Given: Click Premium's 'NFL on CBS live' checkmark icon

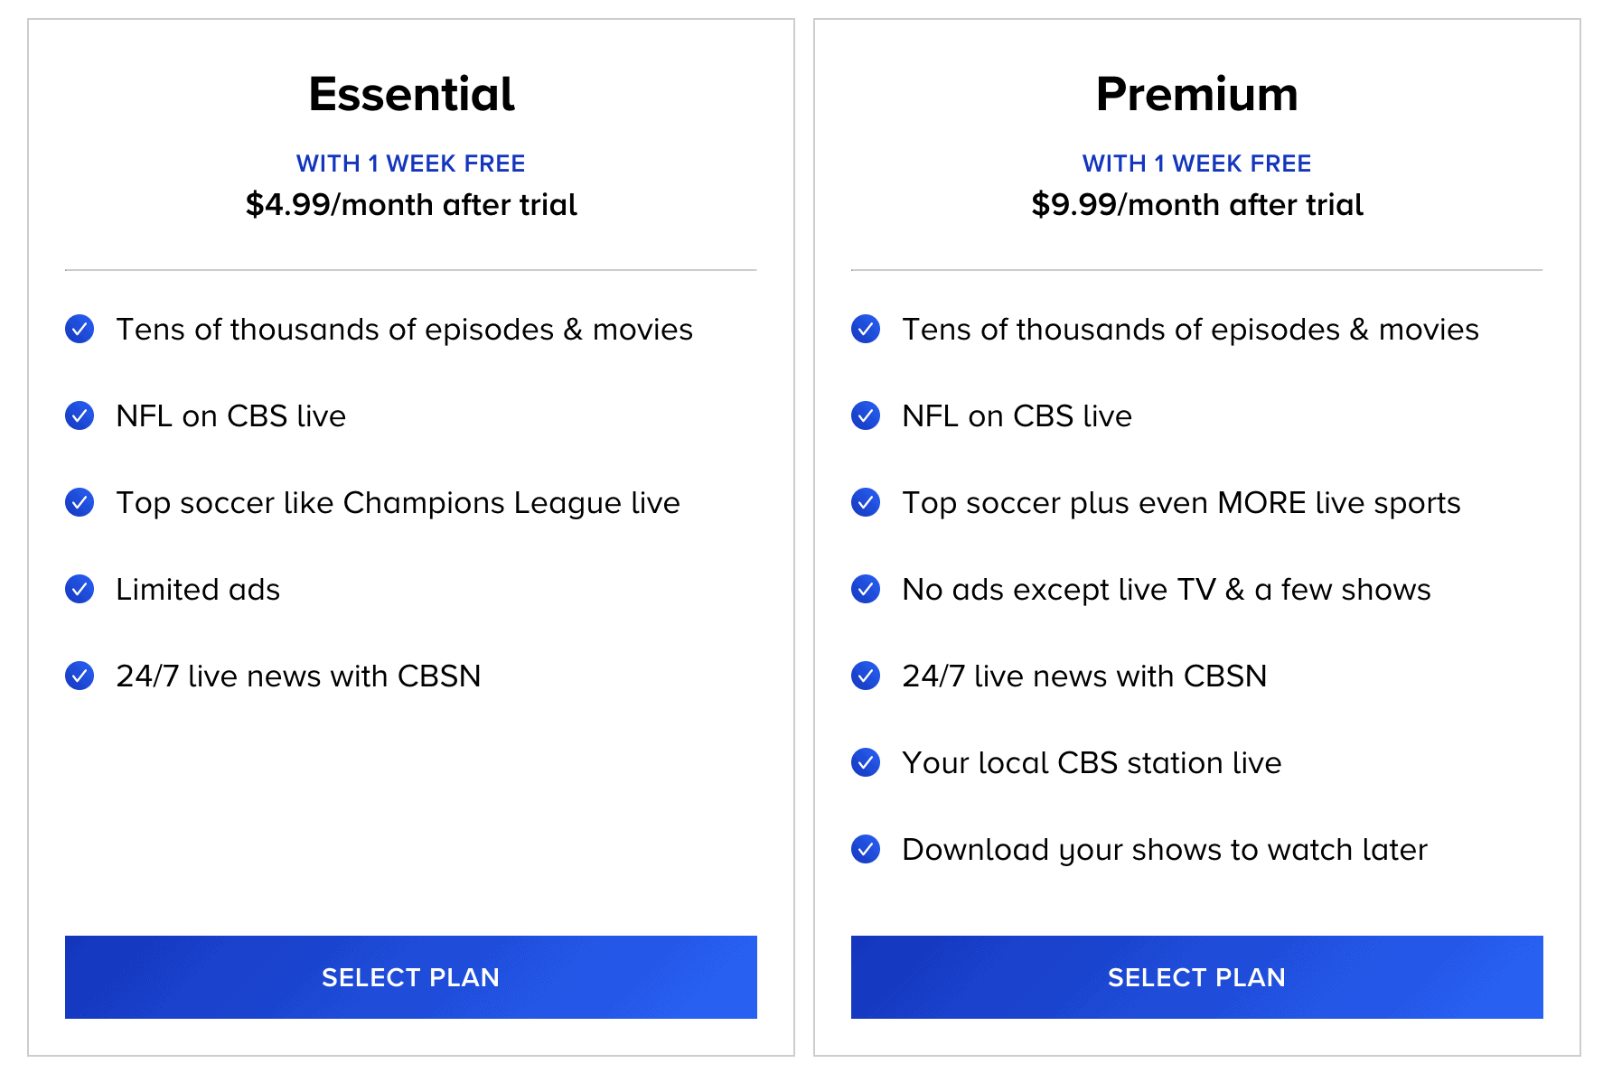Looking at the screenshot, I should tap(866, 415).
